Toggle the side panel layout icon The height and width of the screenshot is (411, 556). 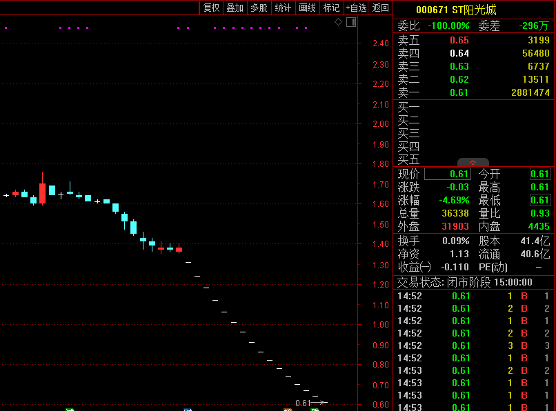click(x=351, y=22)
